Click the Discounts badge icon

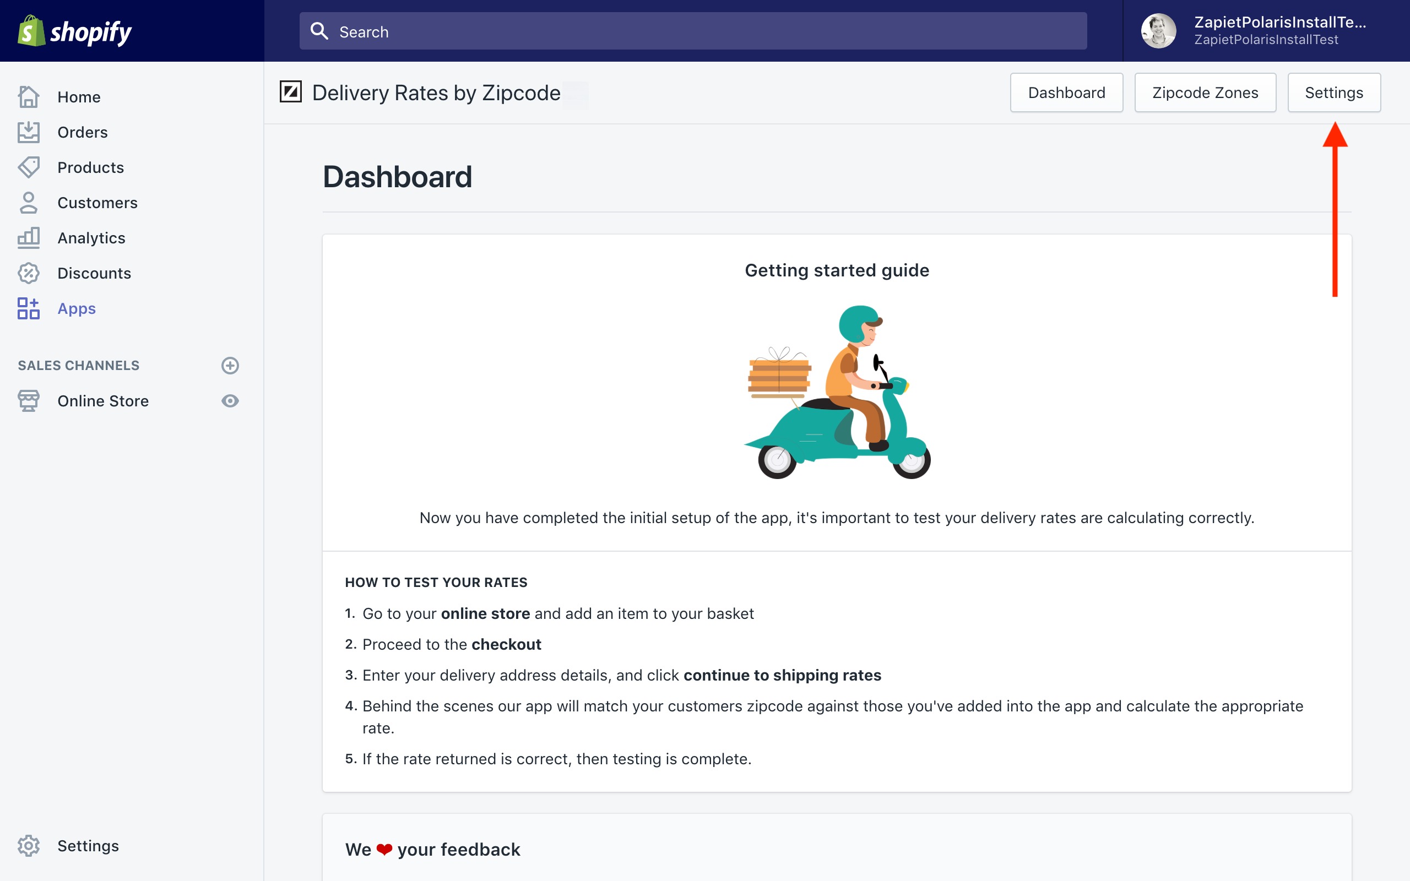pos(28,273)
